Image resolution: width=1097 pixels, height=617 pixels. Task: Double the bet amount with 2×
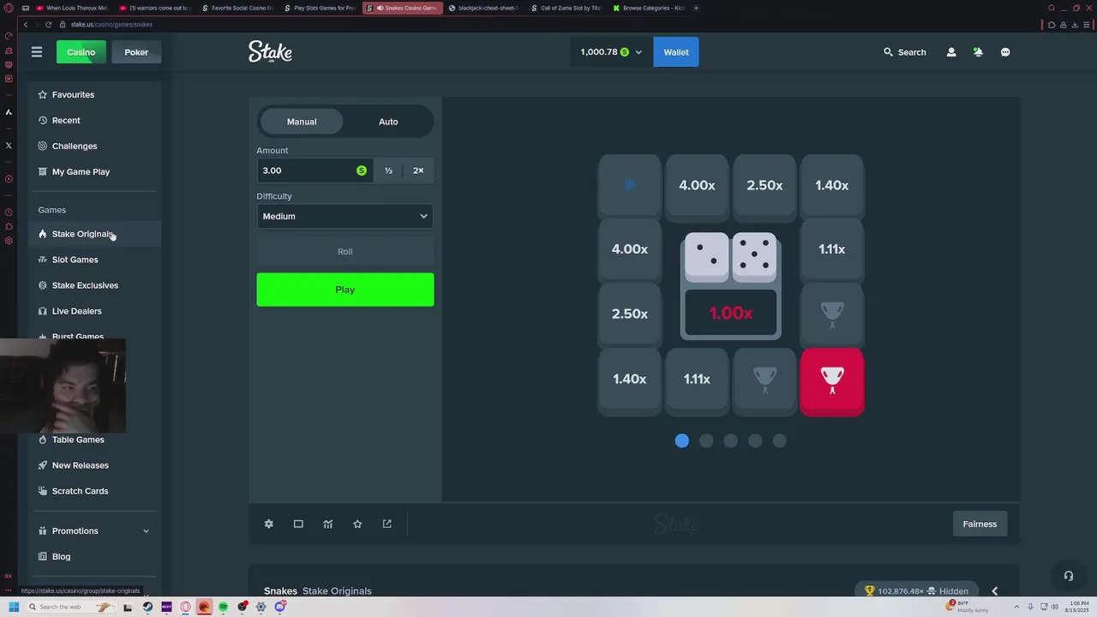pos(418,171)
